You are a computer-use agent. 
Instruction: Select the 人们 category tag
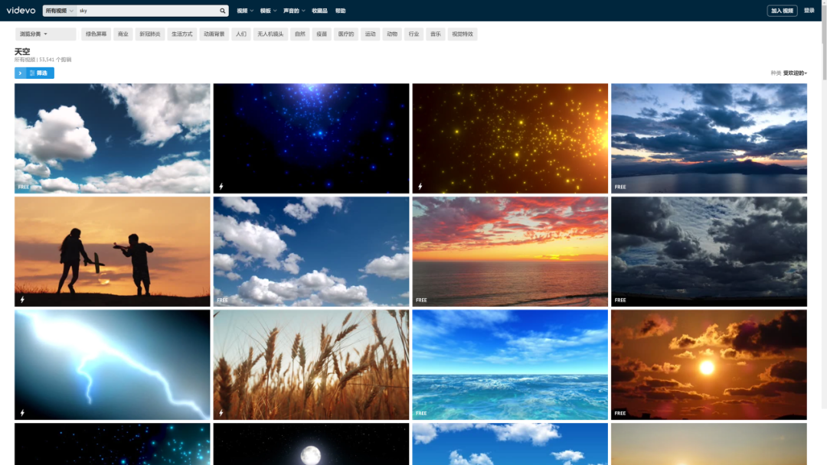point(241,34)
